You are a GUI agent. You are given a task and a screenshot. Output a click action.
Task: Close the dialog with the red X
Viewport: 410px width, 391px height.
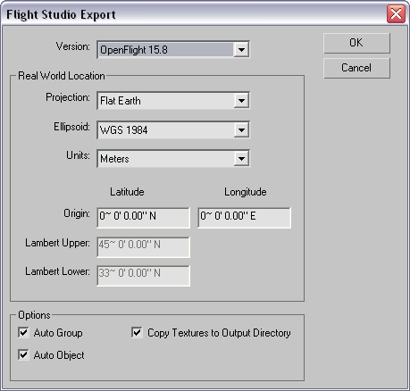point(396,13)
